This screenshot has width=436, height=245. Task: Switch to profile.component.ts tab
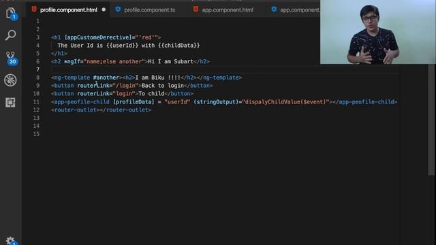[150, 10]
